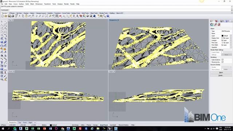
Task: Toggle Planar mode in status bar
Action: [89, 125]
